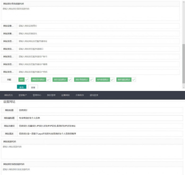185x175 pixels.
Task: Click the 请输入网站背景图片 input field
Action: 98,26
